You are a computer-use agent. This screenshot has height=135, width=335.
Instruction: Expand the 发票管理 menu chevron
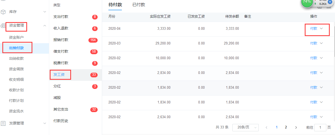(x=44, y=123)
